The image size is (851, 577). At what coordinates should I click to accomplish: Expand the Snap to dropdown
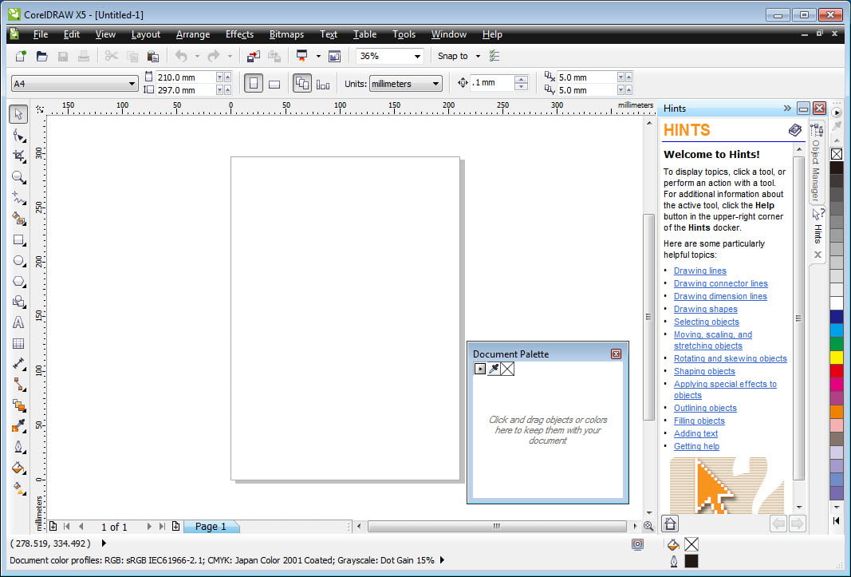(x=479, y=56)
